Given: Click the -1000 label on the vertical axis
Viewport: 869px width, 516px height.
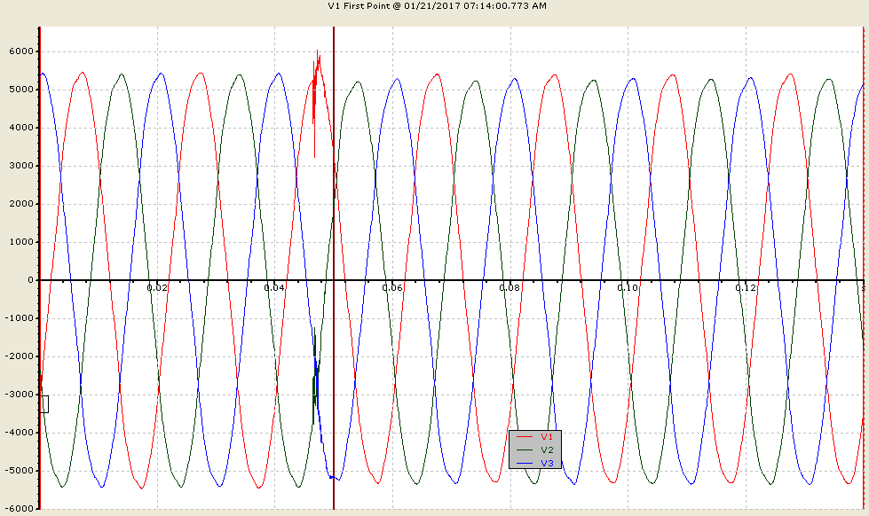Looking at the screenshot, I should pos(20,318).
